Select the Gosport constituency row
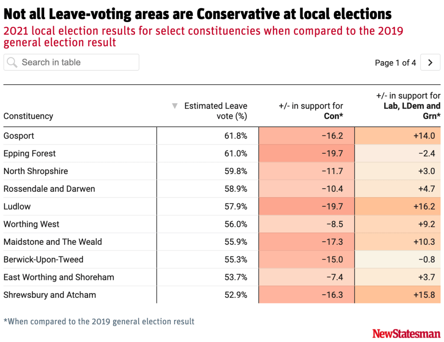The image size is (444, 342). (x=19, y=136)
